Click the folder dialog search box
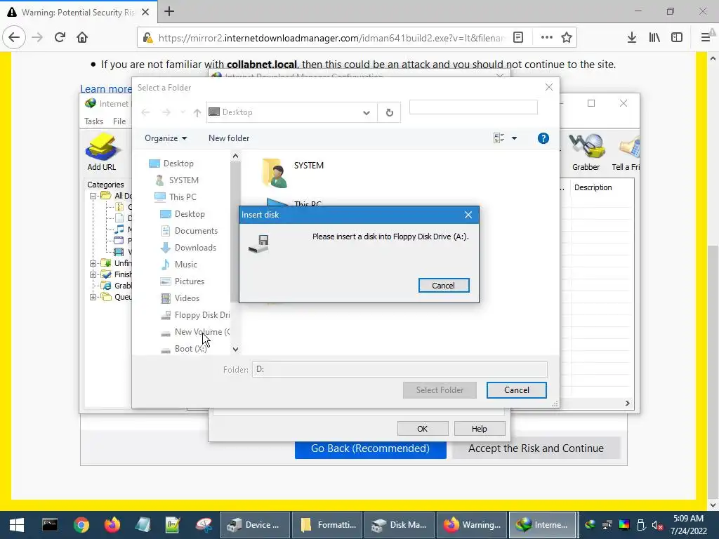Viewport: 719px width, 539px height. (473, 107)
